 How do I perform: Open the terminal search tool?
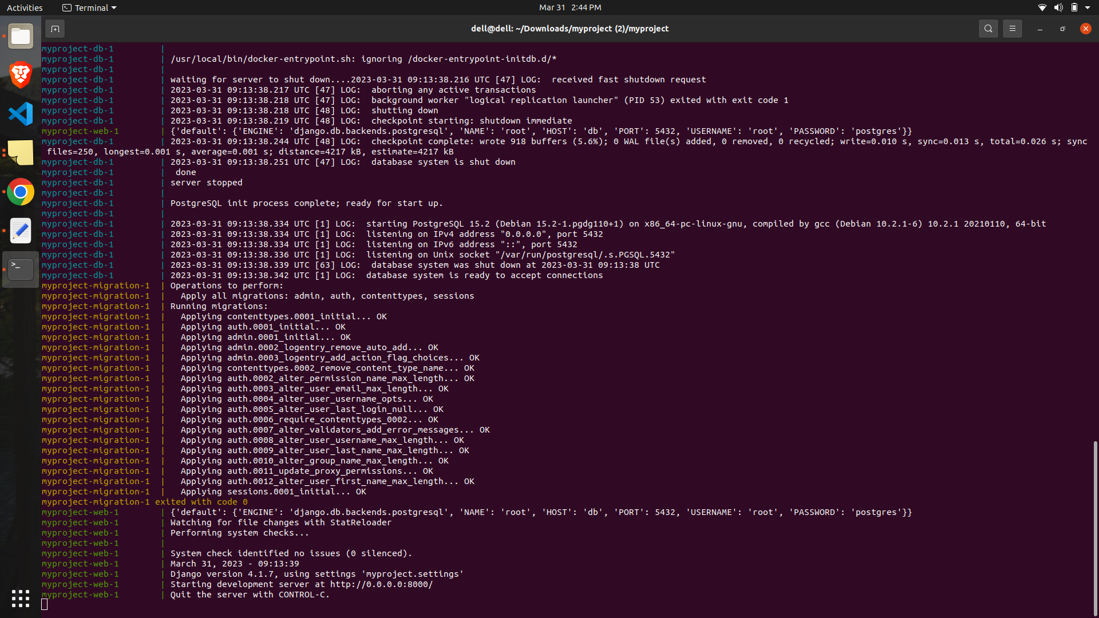988,29
